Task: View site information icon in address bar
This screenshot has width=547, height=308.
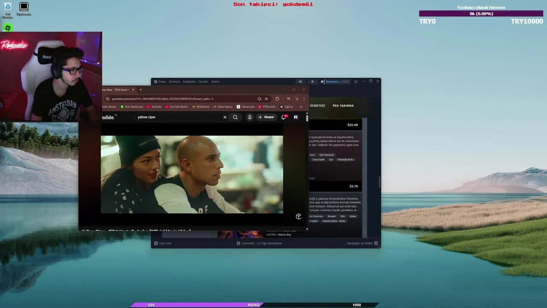Action: click(x=108, y=99)
